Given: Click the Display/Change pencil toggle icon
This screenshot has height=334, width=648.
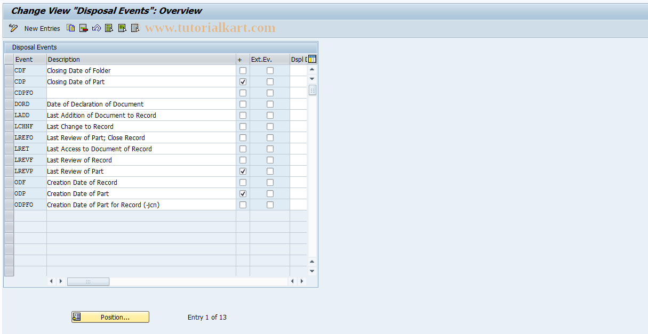Looking at the screenshot, I should pos(13,28).
